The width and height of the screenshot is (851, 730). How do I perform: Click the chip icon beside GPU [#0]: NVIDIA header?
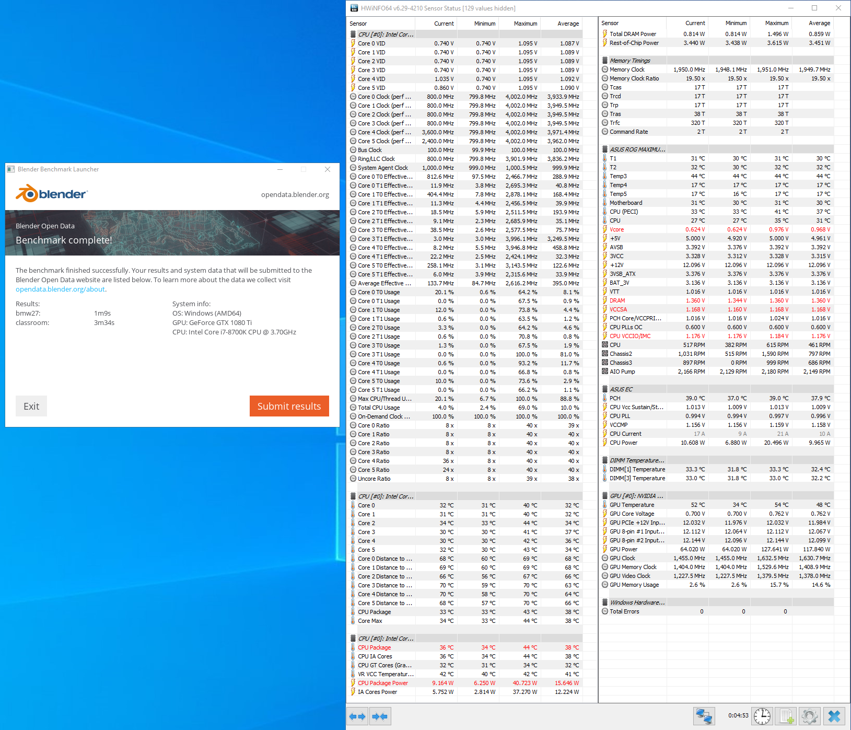pos(605,496)
